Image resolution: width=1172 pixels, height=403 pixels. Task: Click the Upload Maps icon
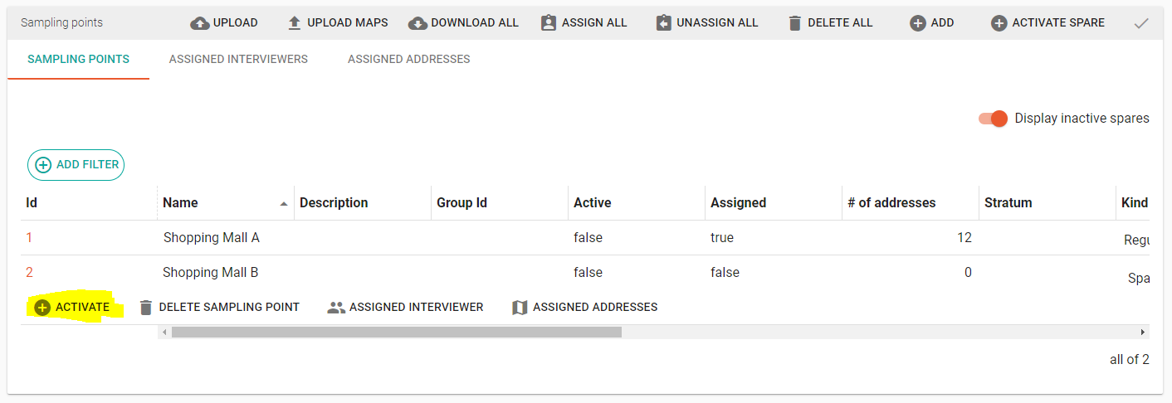pos(295,23)
